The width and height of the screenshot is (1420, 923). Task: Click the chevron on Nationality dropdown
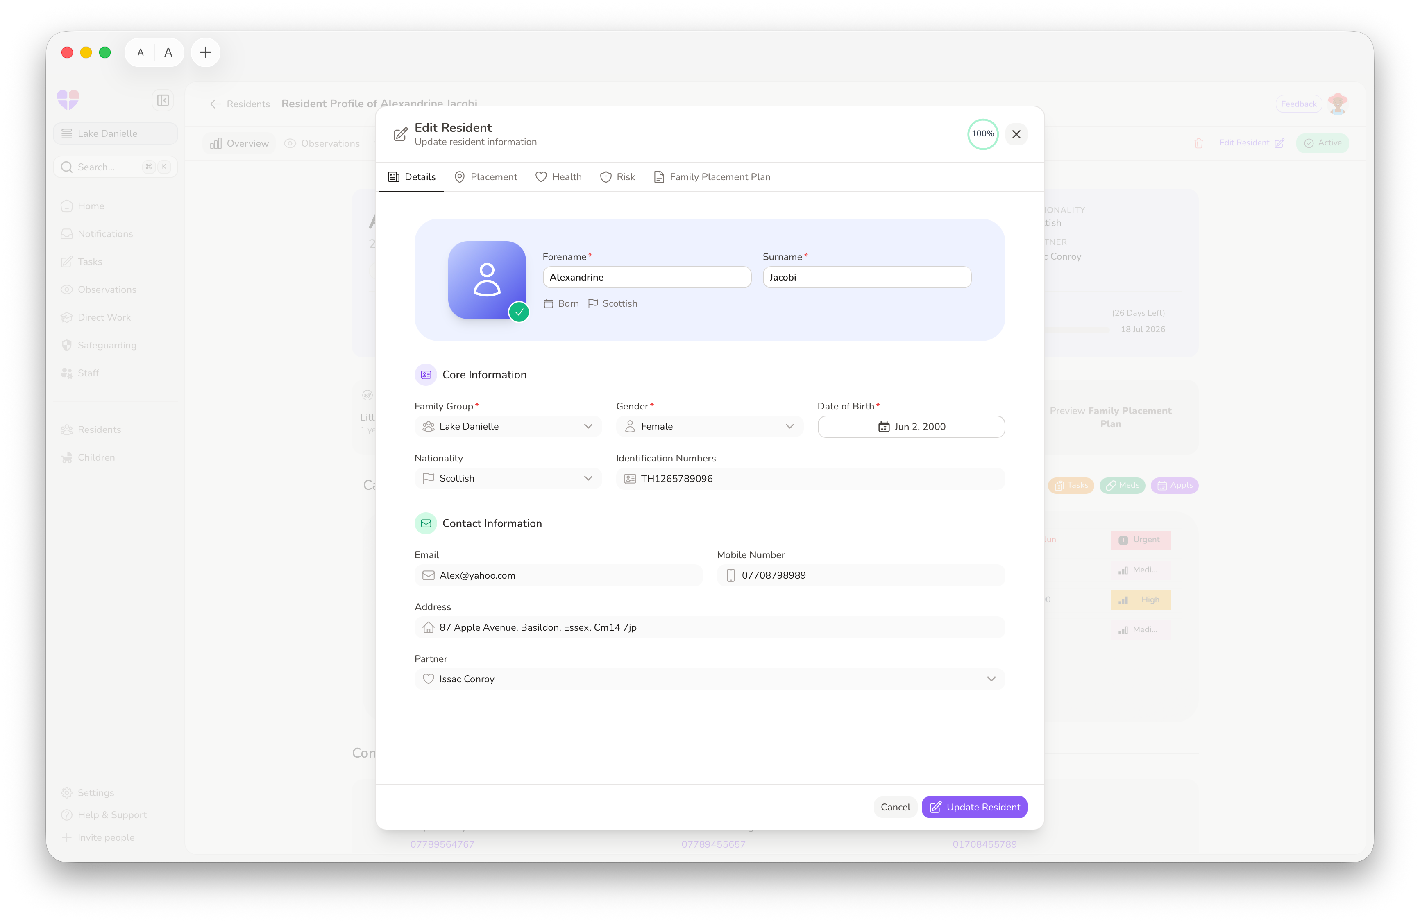[588, 478]
